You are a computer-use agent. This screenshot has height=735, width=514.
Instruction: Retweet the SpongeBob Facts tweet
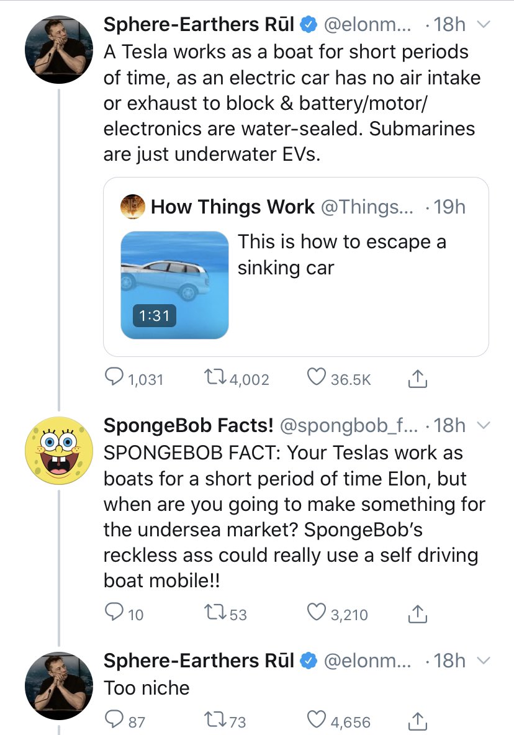[x=217, y=613]
